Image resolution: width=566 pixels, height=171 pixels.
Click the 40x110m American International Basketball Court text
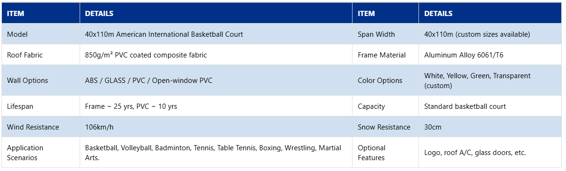click(164, 34)
